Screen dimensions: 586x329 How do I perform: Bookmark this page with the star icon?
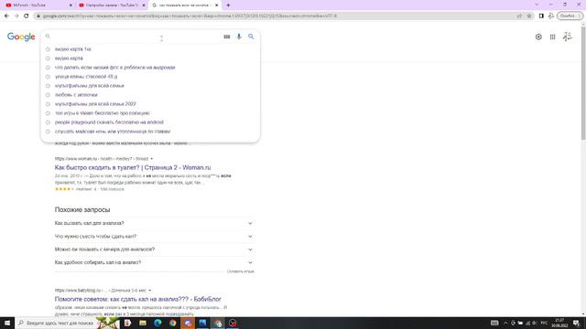(x=529, y=16)
